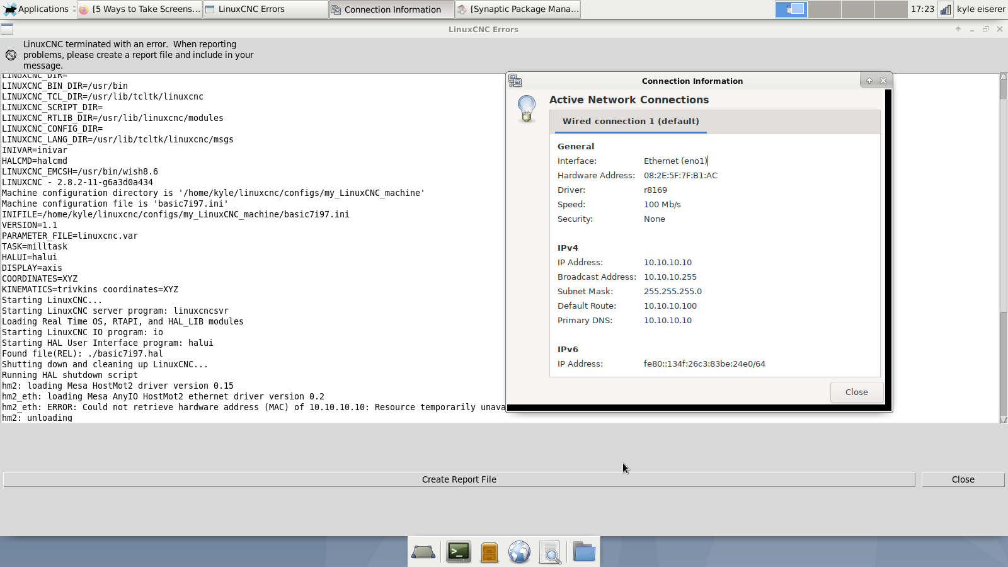This screenshot has height=567, width=1008.
Task: Click log line 'LINUXCNC - 2.8.2-11-g6a3d0a434'
Action: (77, 182)
